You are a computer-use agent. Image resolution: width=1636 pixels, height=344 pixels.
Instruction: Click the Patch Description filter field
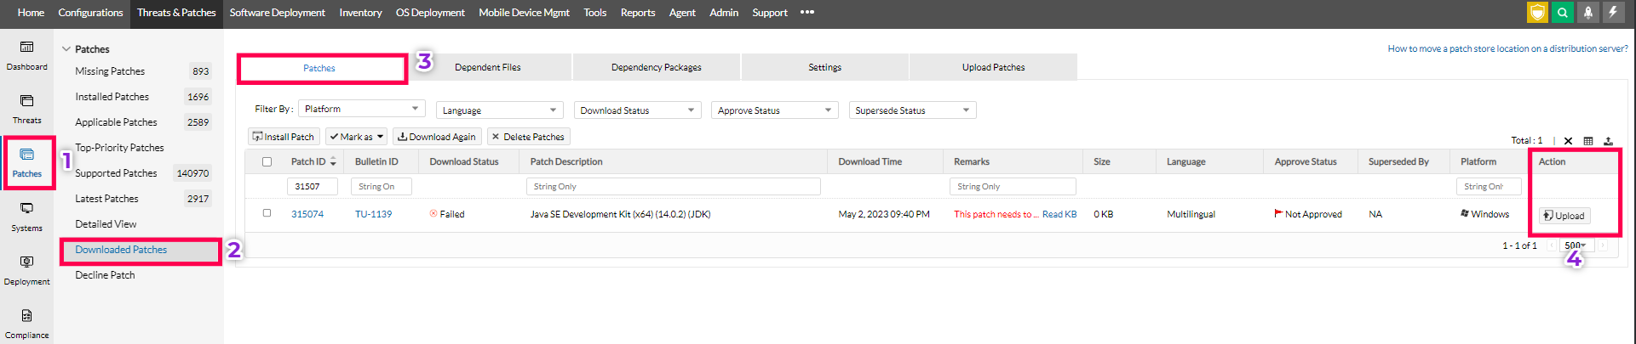673,186
